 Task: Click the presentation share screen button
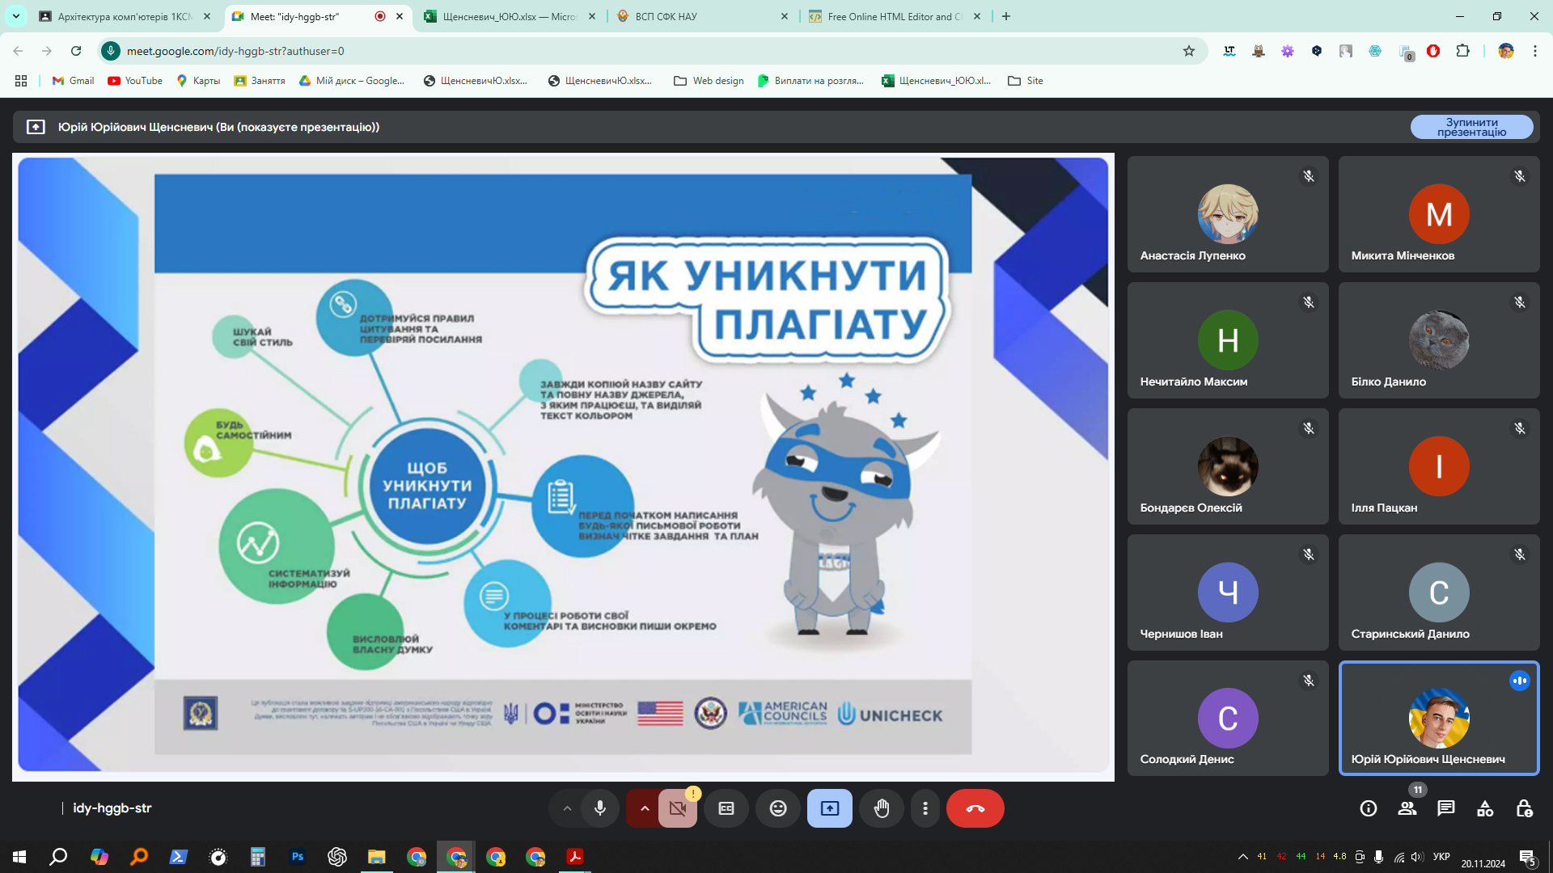click(829, 808)
